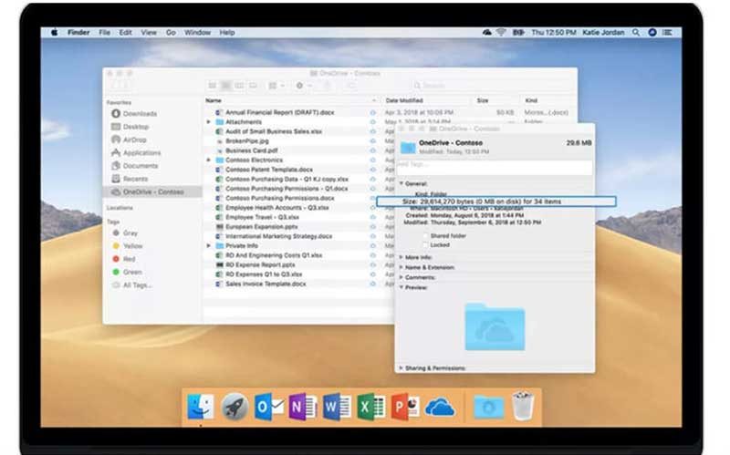Image resolution: width=730 pixels, height=455 pixels.
Task: Select Downloads in Finder sidebar
Action: click(134, 113)
